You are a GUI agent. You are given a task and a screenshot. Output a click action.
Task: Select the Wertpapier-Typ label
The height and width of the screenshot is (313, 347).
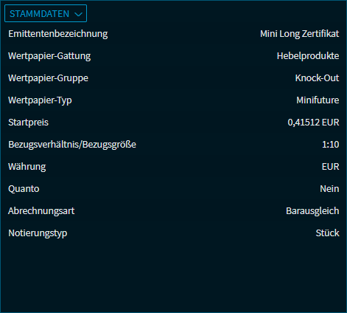click(40, 100)
